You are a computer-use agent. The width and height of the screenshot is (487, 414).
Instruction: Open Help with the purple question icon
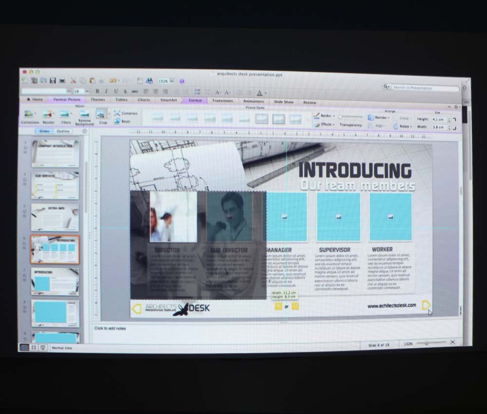pos(182,81)
